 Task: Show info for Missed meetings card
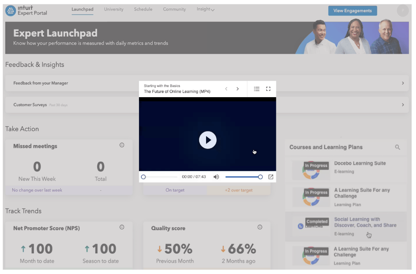pos(122,145)
